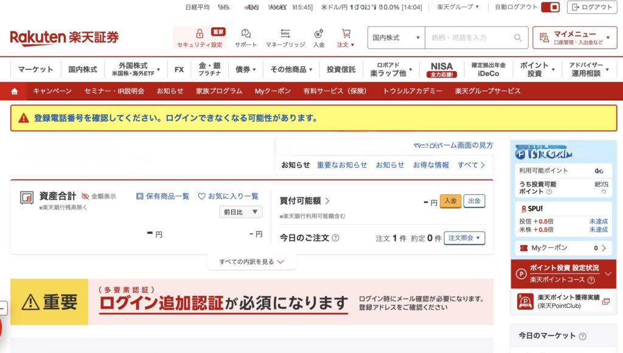Image resolution: width=623 pixels, height=353 pixels.
Task: Select the good deals info tab
Action: pos(431,165)
